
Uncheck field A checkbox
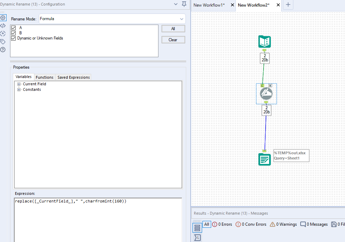tap(14, 28)
